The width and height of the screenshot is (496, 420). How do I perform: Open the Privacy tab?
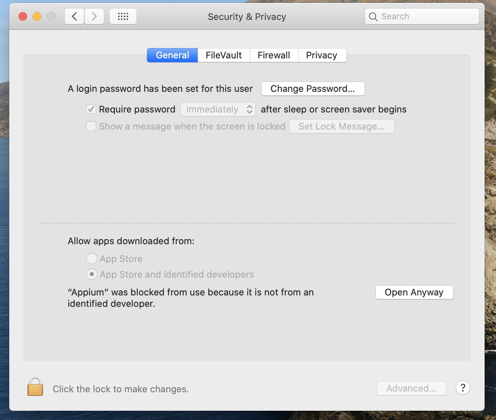pos(322,55)
